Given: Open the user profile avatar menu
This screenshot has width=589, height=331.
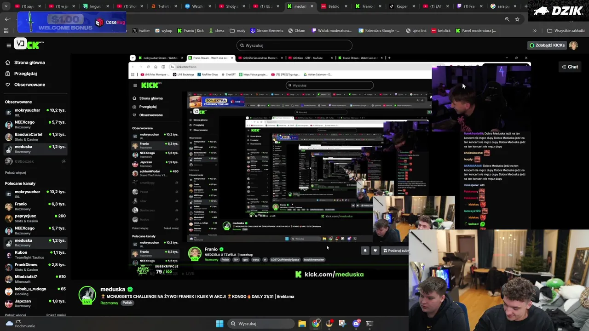Looking at the screenshot, I should click(x=573, y=46).
